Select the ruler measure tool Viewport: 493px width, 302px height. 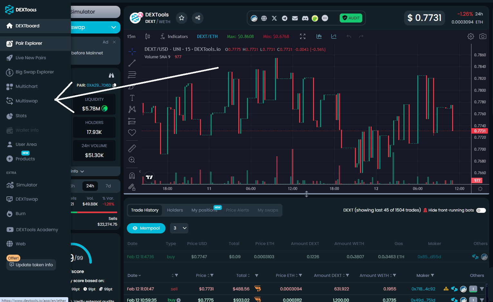click(132, 148)
